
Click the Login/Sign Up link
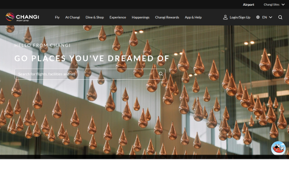pos(240,17)
